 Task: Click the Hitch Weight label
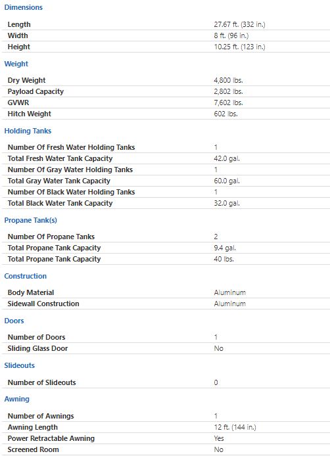30,114
